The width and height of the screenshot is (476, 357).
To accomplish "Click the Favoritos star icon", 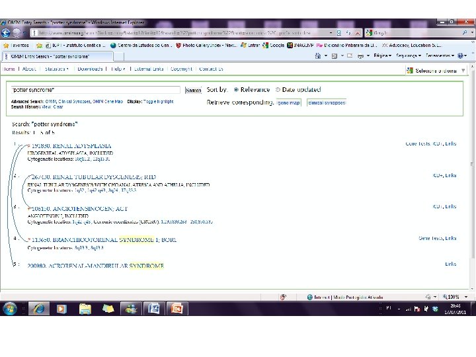I will click(6, 46).
